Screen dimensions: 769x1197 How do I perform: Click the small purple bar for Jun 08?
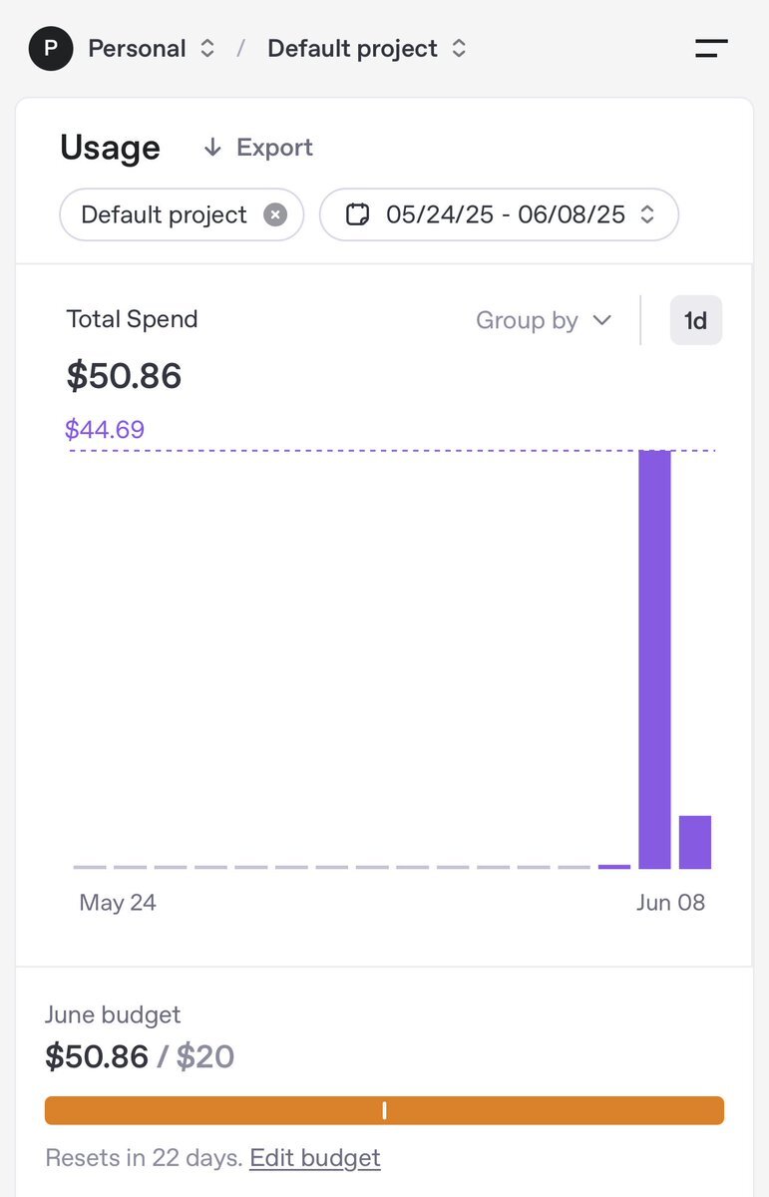pyautogui.click(x=695, y=842)
